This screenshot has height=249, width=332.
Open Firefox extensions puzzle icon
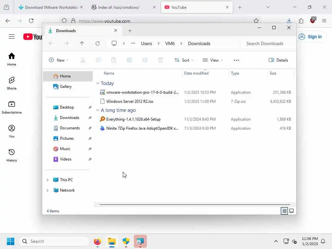point(301,21)
